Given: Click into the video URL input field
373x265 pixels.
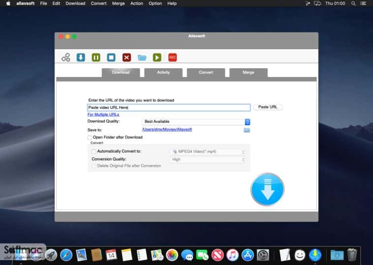Looking at the screenshot, I should pyautogui.click(x=169, y=107).
